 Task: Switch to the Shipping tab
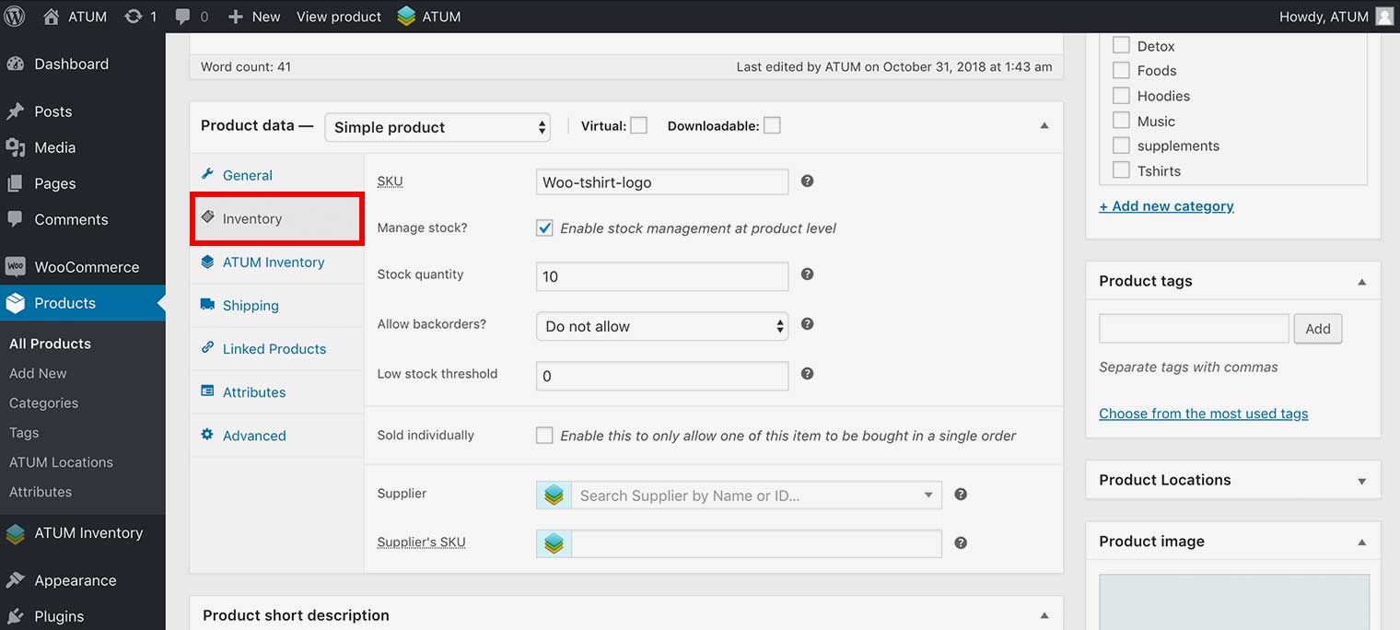pyautogui.click(x=251, y=306)
